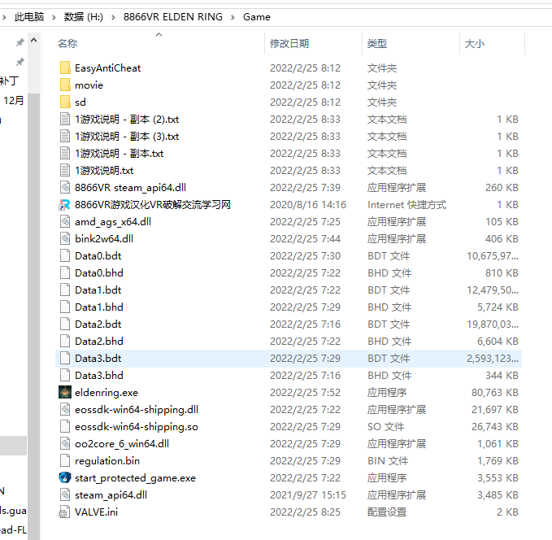552x540 pixels.
Task: Click the bink2w64.dll file icon
Action: click(x=65, y=238)
